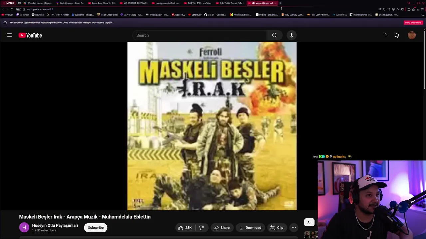
Task: Switch to TAK TAK TAK tab
Action: pyautogui.click(x=198, y=3)
